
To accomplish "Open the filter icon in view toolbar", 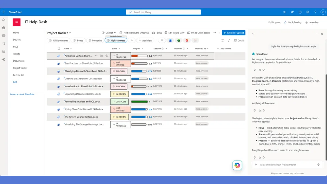I will click(x=162, y=41).
